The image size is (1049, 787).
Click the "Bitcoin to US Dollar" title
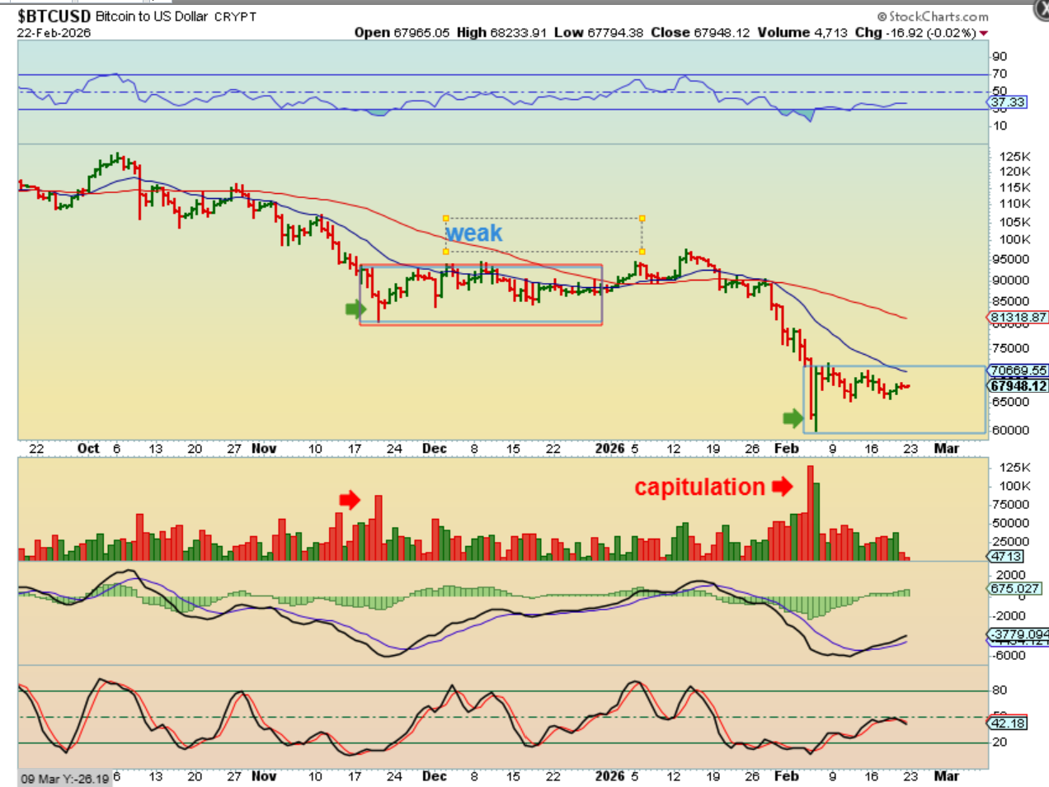click(152, 16)
